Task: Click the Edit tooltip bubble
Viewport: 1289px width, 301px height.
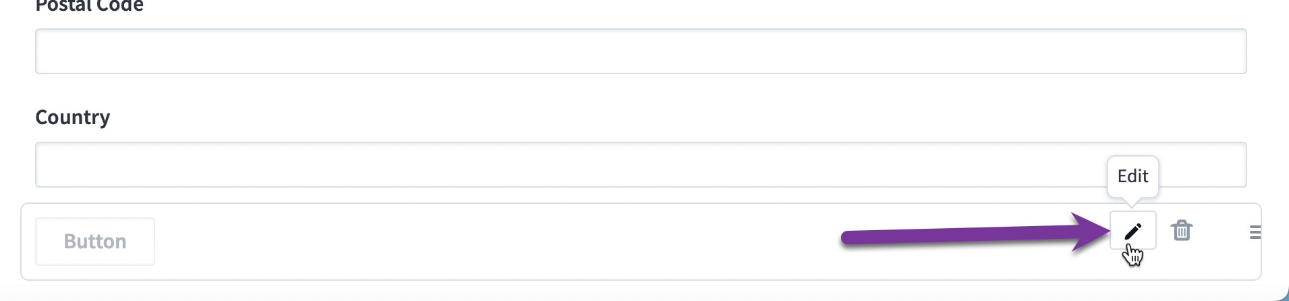Action: point(1132,177)
